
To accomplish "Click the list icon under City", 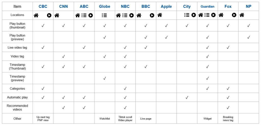I will (187, 15).
